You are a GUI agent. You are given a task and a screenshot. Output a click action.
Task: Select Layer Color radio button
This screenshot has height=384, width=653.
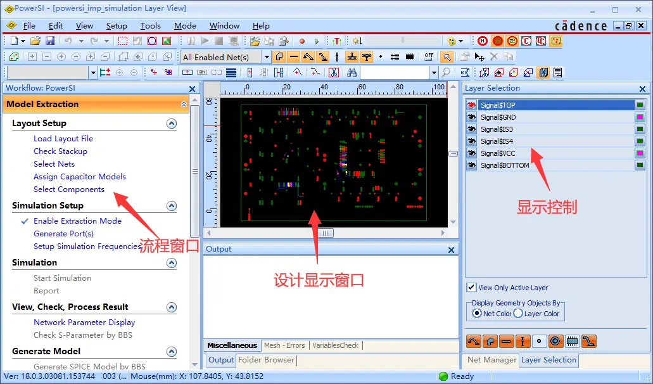[x=518, y=314]
